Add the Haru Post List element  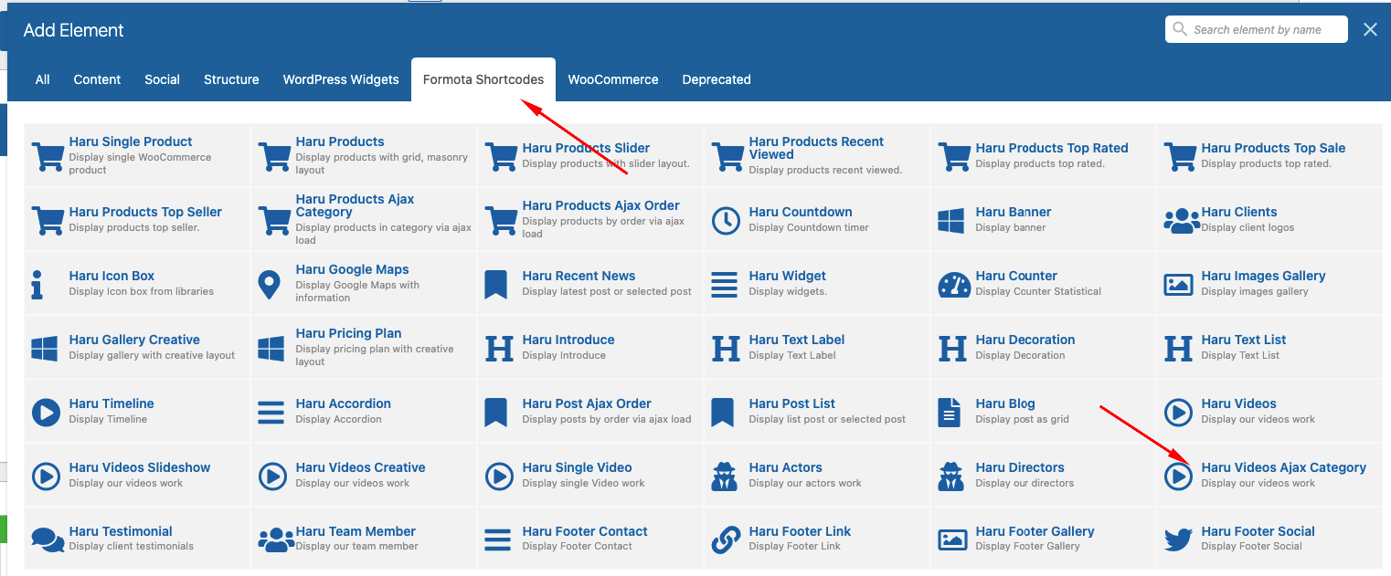click(x=817, y=412)
